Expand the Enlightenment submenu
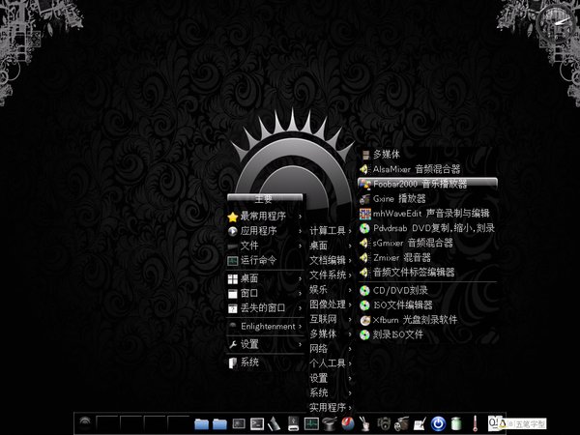 (x=263, y=327)
